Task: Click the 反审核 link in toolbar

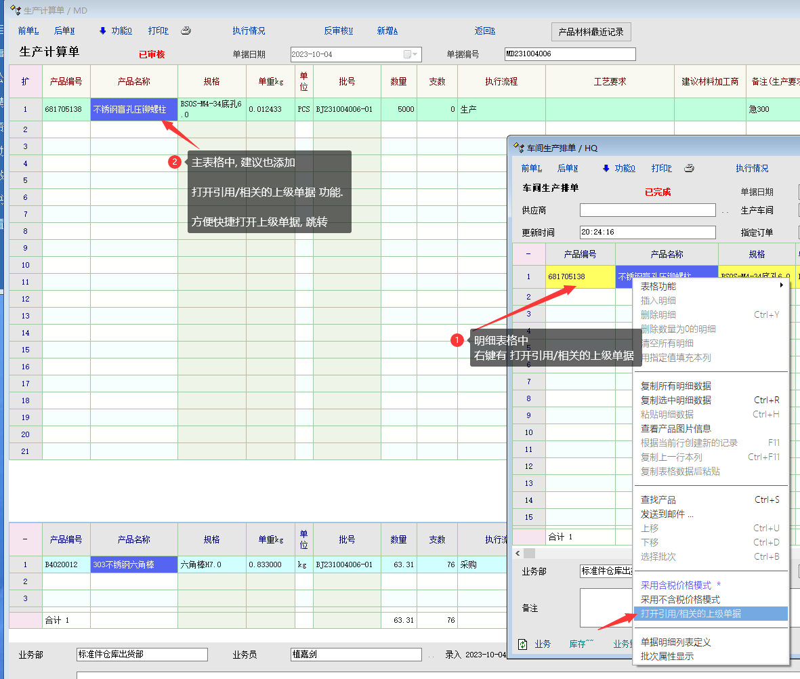Action: click(339, 31)
